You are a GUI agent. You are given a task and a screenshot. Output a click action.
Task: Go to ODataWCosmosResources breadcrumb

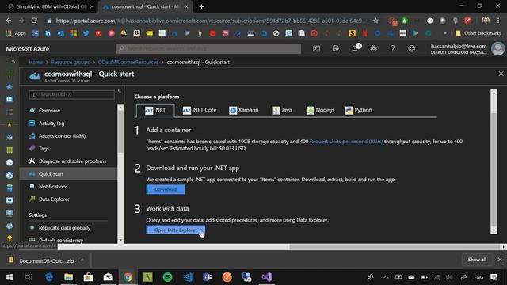click(x=128, y=62)
